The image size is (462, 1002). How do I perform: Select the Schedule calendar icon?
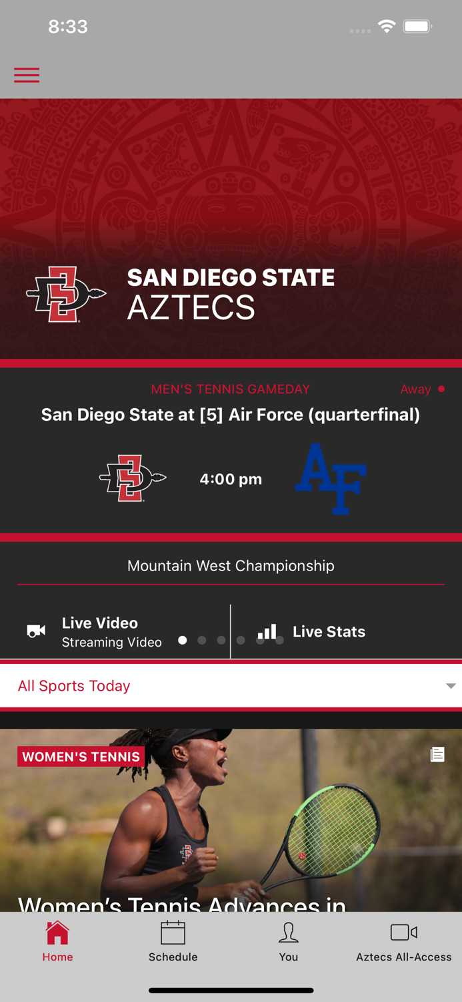pyautogui.click(x=173, y=933)
